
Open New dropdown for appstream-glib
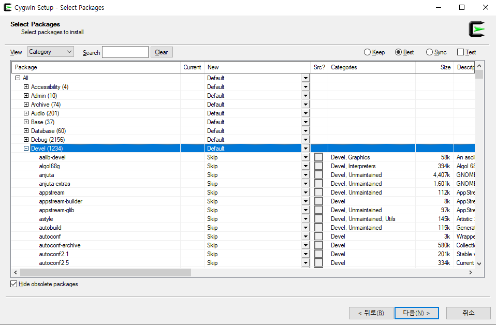pos(305,210)
